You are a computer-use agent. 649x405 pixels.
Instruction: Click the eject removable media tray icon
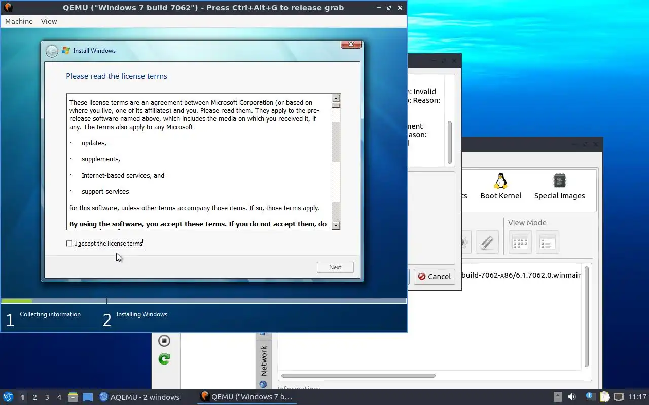557,397
